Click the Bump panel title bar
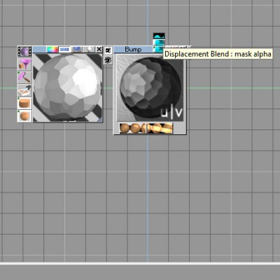Viewport: 280px width, 280px height. click(x=133, y=50)
